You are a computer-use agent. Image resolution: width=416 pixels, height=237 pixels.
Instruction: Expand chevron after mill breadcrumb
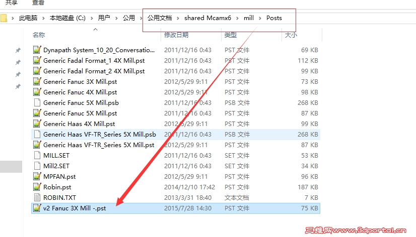pyautogui.click(x=260, y=18)
